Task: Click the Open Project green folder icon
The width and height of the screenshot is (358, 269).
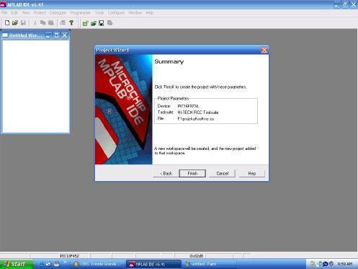Action: coord(94,23)
